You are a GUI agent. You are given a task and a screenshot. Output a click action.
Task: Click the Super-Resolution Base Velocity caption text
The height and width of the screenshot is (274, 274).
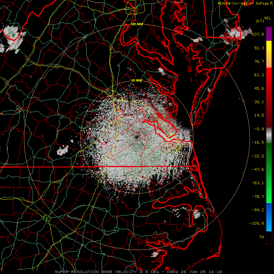[x=139, y=272]
